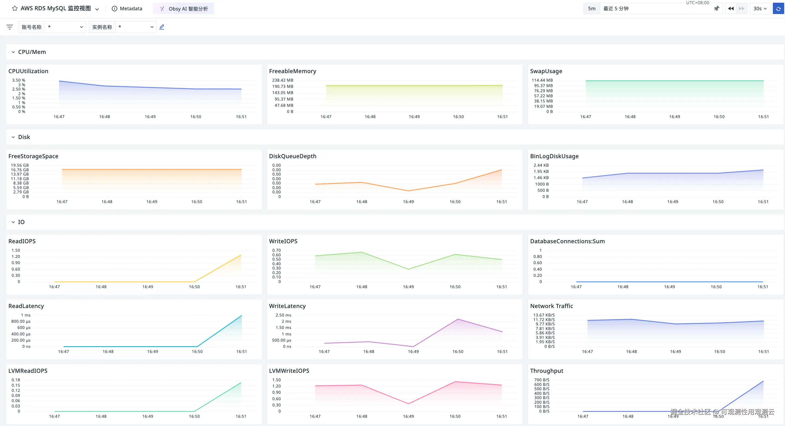Open the 实例名称 filter dropdown
The image size is (785, 426).
point(136,27)
